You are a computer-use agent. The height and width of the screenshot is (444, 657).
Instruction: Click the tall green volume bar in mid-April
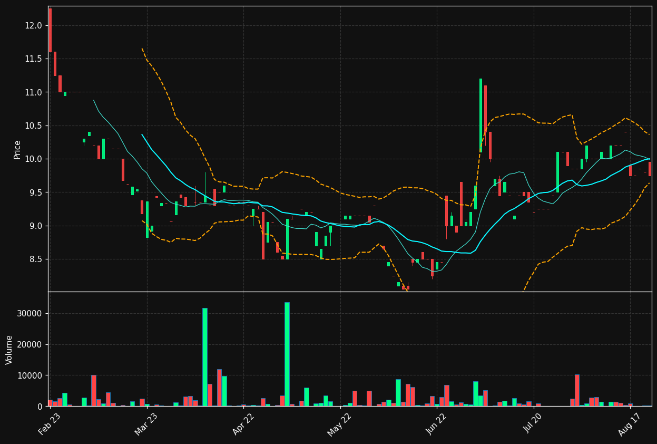pyautogui.click(x=205, y=357)
